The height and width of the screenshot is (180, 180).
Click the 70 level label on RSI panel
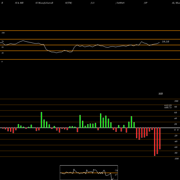click(x=3, y=41)
